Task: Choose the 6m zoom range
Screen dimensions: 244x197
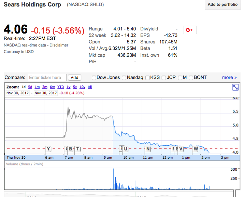Action: [x=53, y=87]
